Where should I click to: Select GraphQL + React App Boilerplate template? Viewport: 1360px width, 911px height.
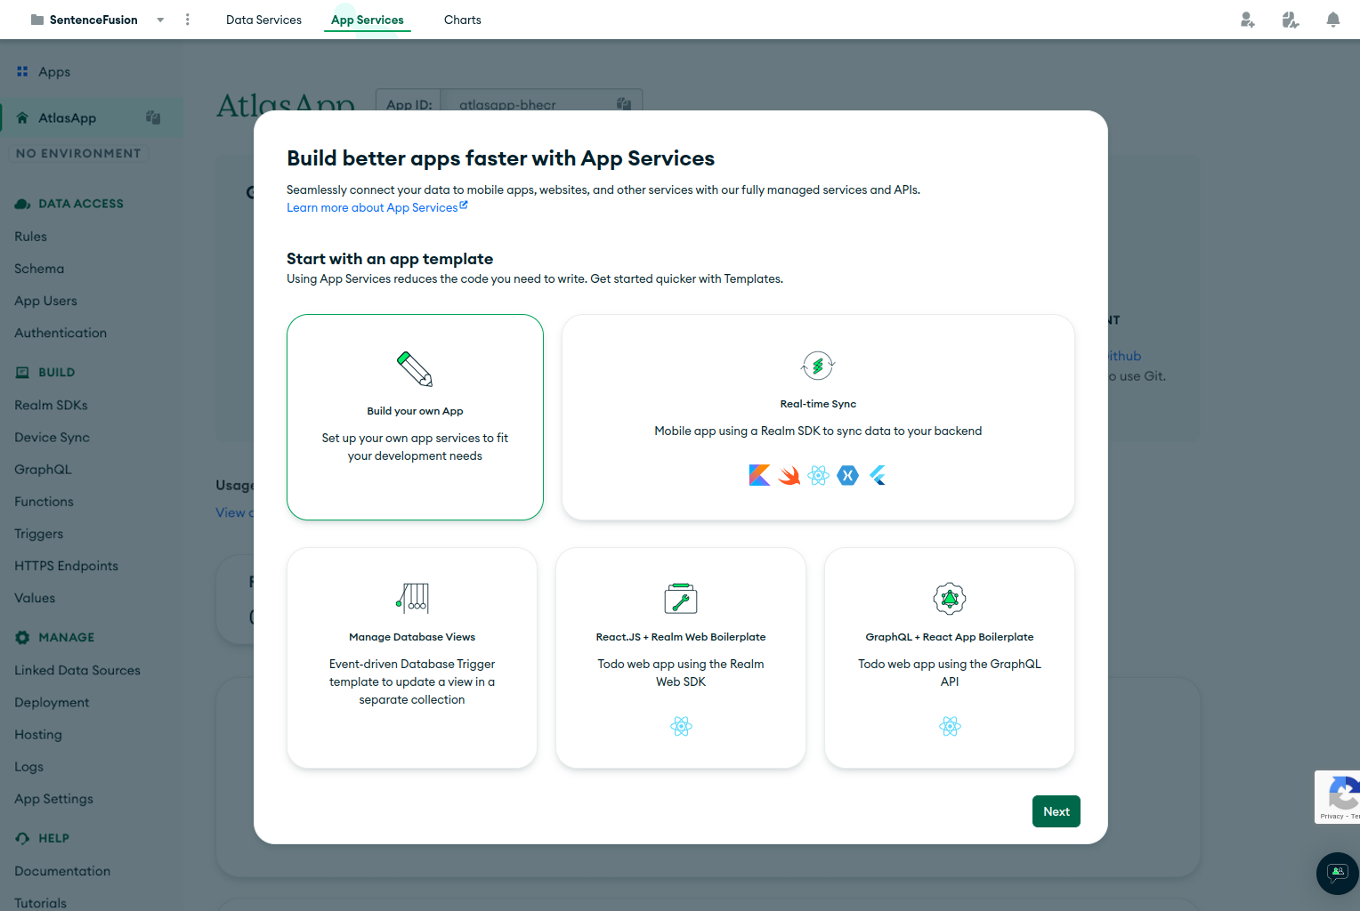(x=950, y=657)
